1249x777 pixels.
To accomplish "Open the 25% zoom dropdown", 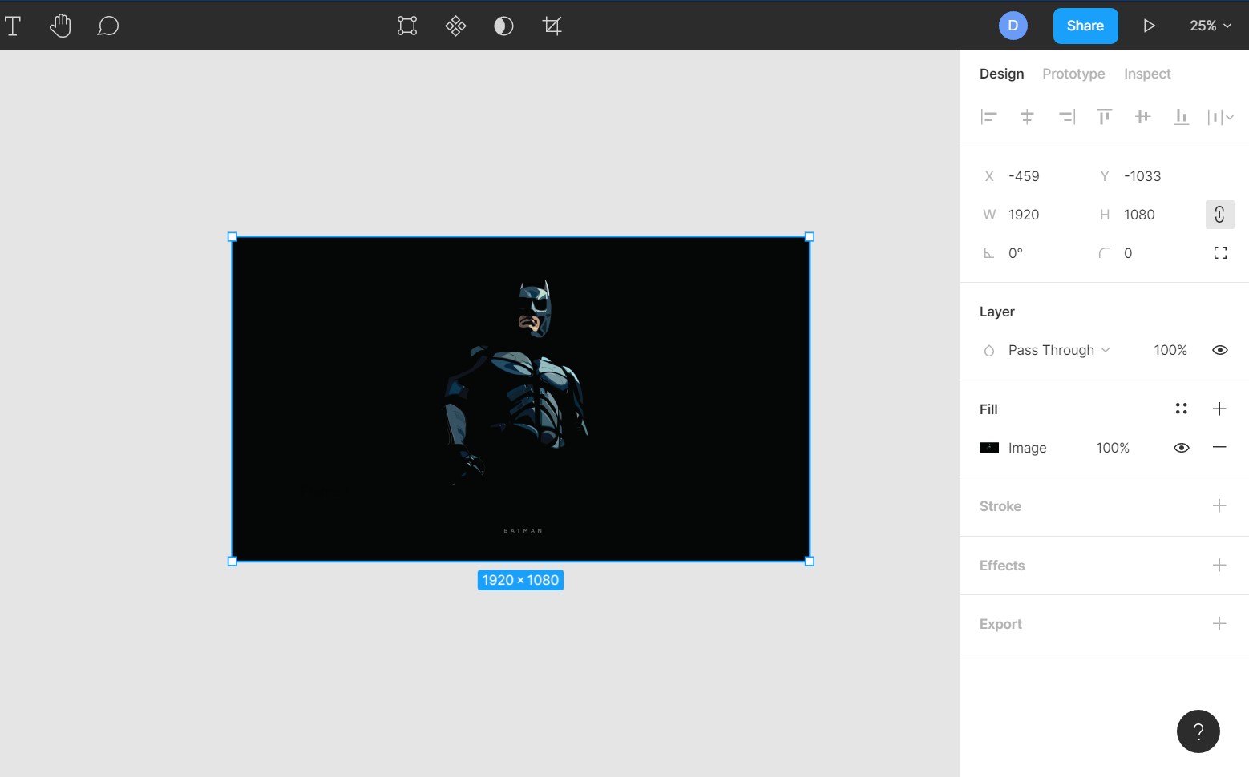I will pyautogui.click(x=1210, y=26).
